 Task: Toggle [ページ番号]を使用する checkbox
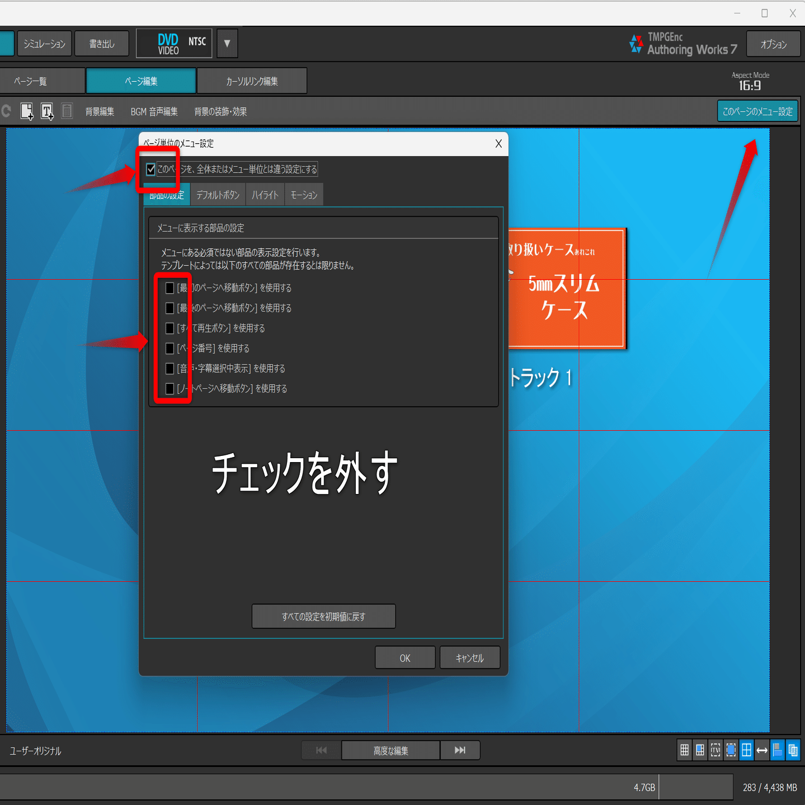point(170,348)
